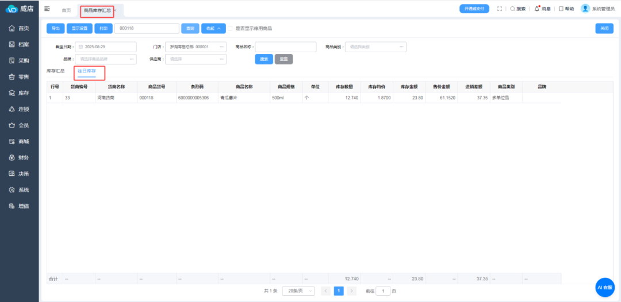Click the 开通威支付 button
This screenshot has width=621, height=302.
tap(474, 9)
